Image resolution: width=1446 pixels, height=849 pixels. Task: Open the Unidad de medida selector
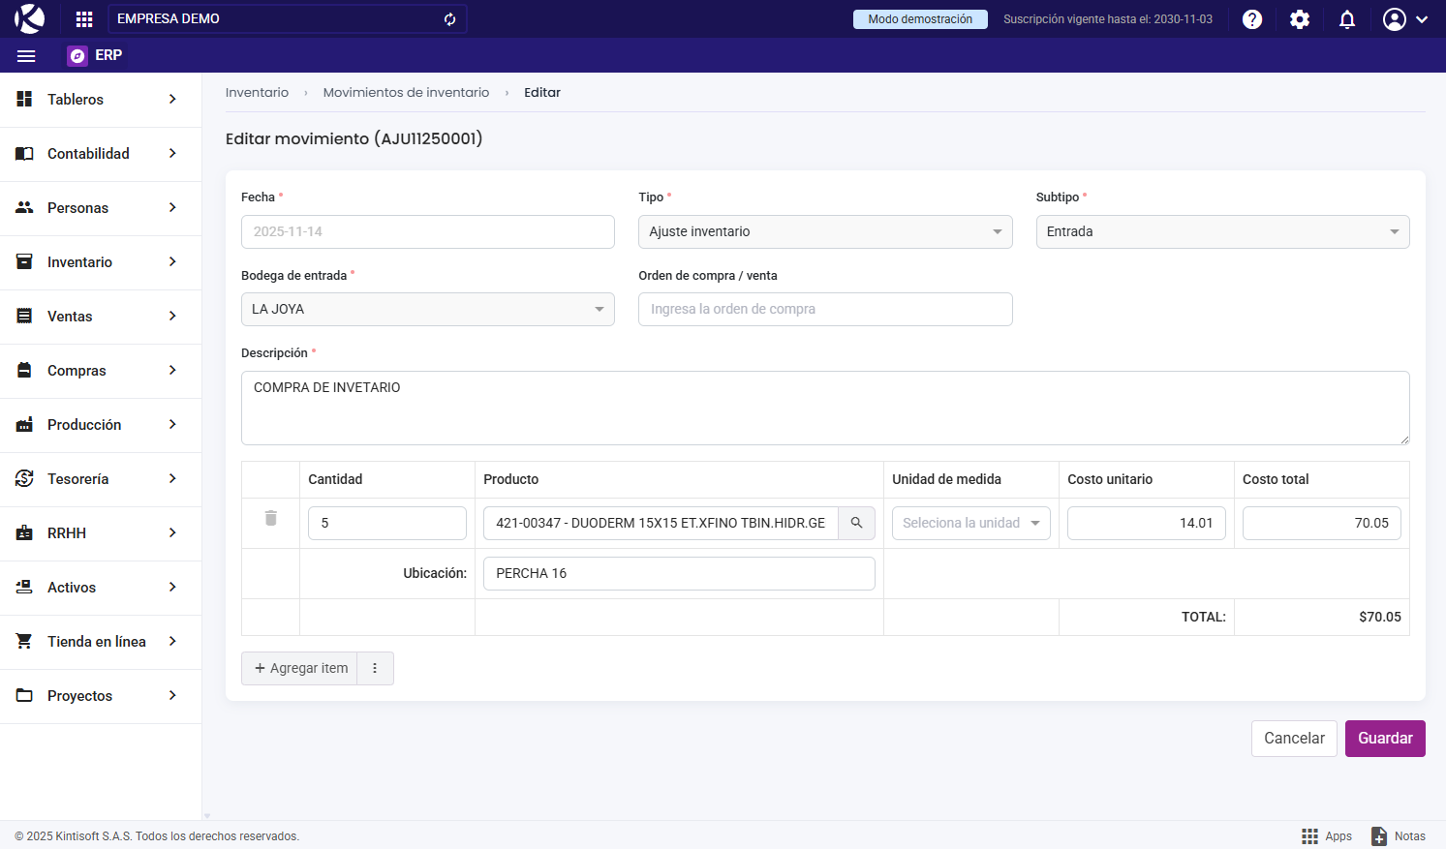pyautogui.click(x=970, y=524)
